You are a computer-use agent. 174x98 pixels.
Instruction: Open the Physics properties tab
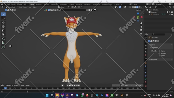(x=146, y=73)
